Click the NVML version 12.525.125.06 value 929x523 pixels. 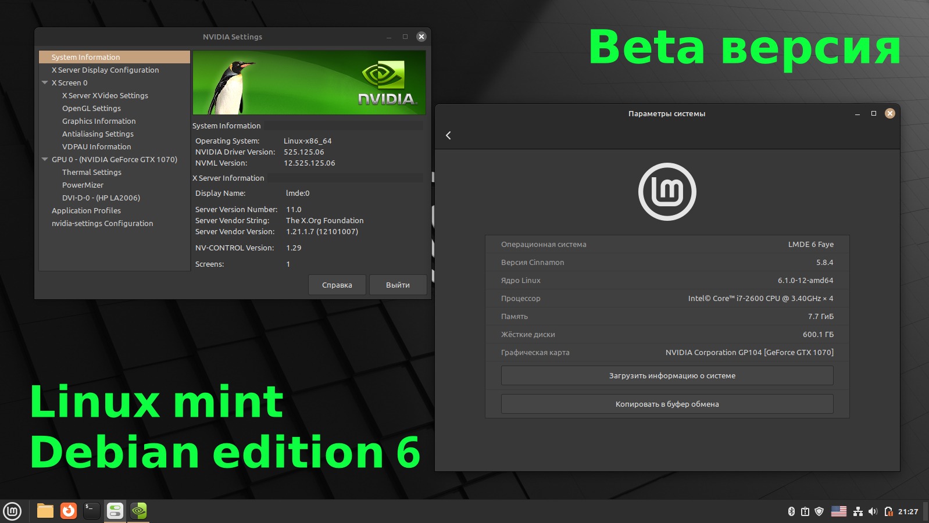coord(309,163)
